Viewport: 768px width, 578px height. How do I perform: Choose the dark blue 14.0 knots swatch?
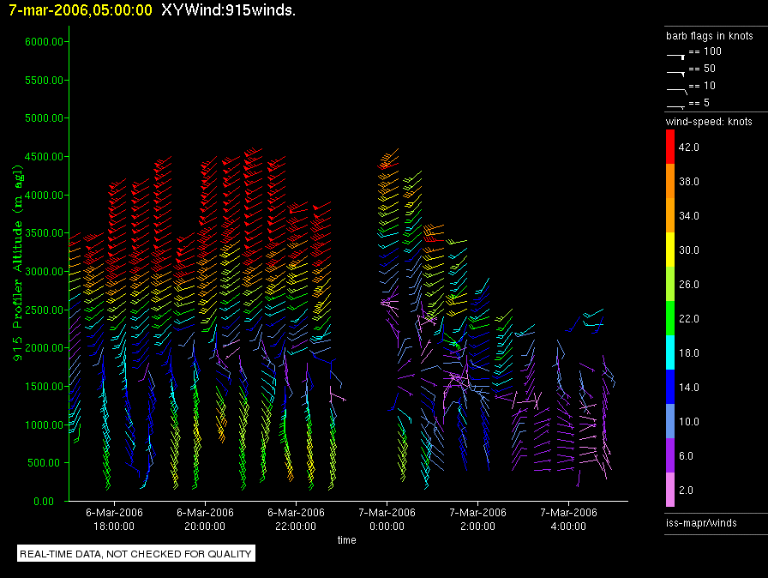point(671,388)
